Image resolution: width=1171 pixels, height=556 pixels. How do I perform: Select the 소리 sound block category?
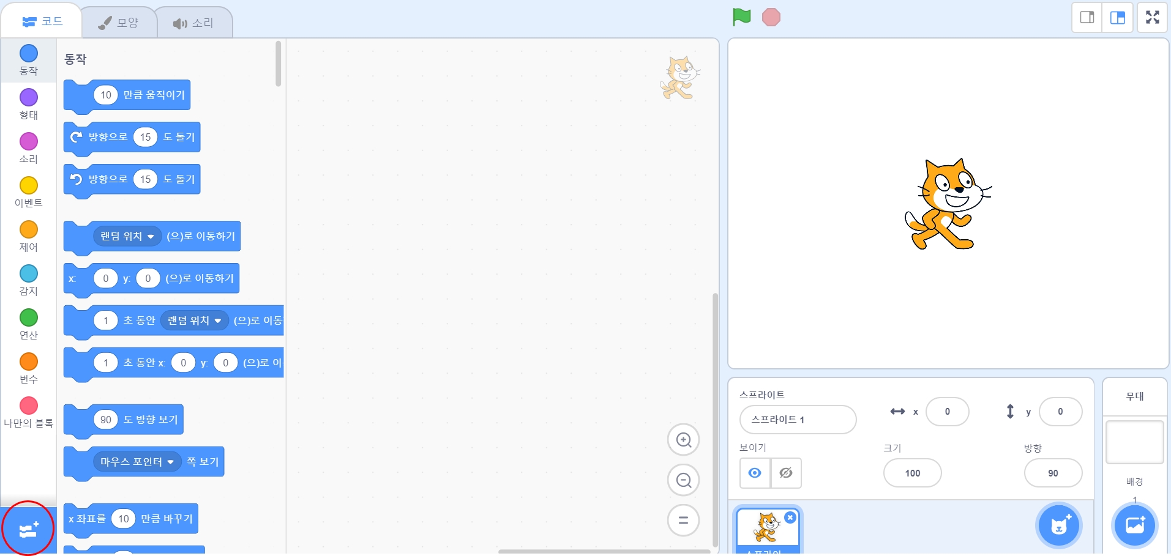point(29,148)
